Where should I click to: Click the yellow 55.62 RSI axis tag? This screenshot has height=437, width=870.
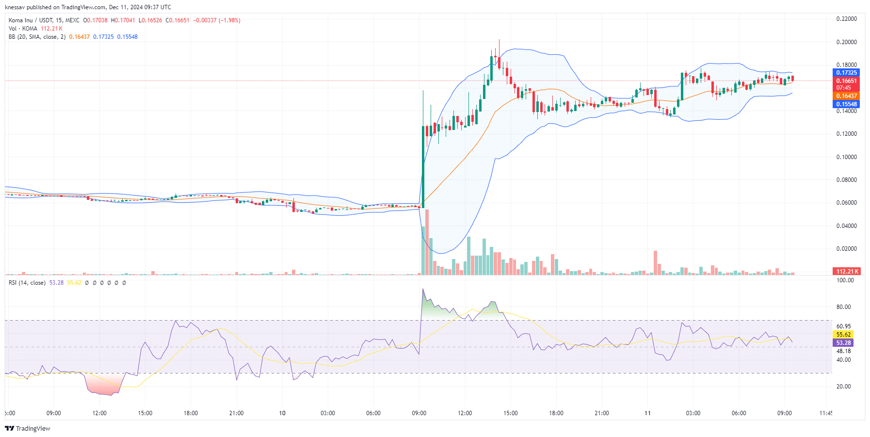click(x=843, y=335)
